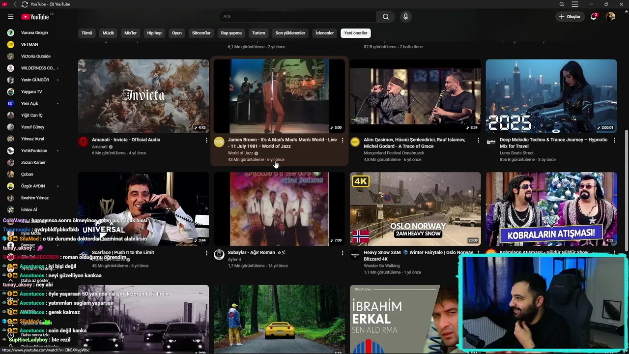This screenshot has height=354, width=629.
Task: Select the İzlenenler filter chip
Action: 324,33
